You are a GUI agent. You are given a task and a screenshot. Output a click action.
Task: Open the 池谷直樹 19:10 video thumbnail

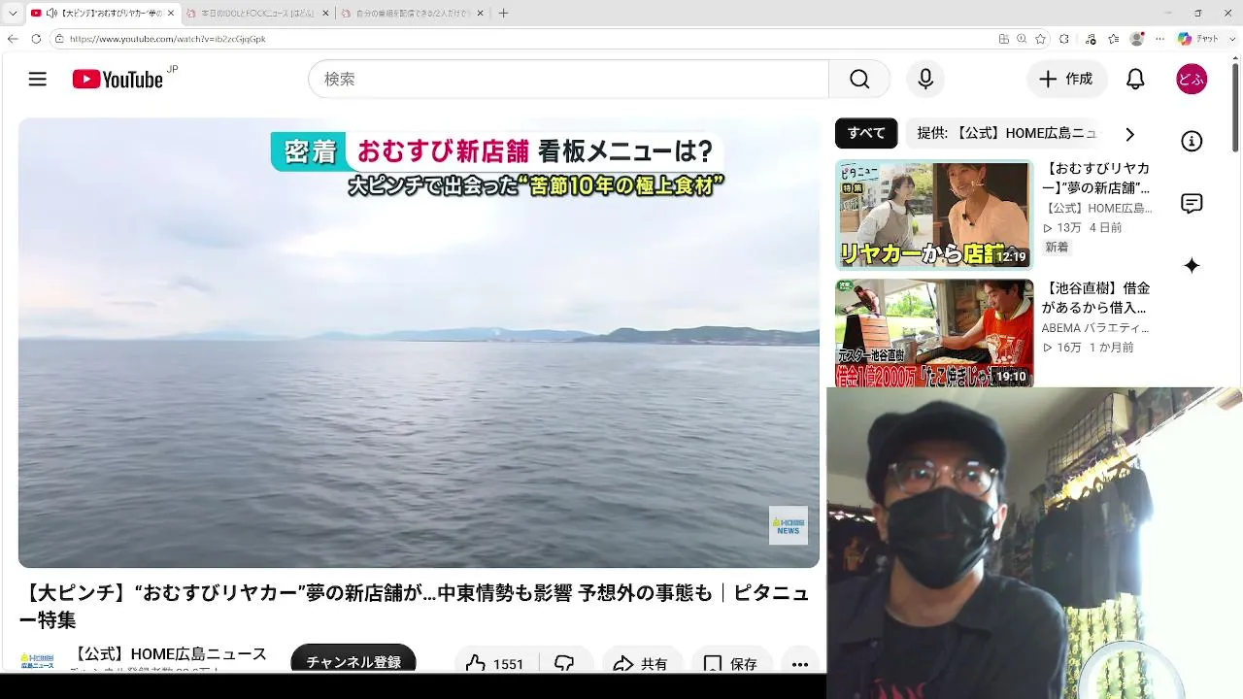point(934,334)
